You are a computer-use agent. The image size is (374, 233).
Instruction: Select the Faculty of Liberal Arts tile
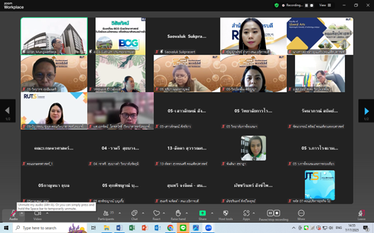coord(320,36)
